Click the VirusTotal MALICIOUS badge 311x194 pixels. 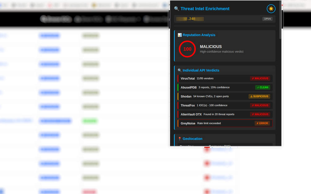coord(260,78)
